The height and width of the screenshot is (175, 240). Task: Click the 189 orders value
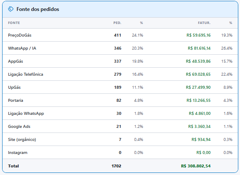(x=118, y=87)
